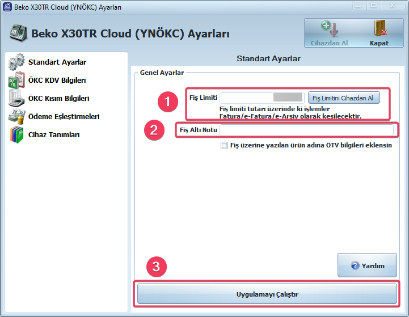Click the Cihazdan Al download icon

(x=329, y=29)
